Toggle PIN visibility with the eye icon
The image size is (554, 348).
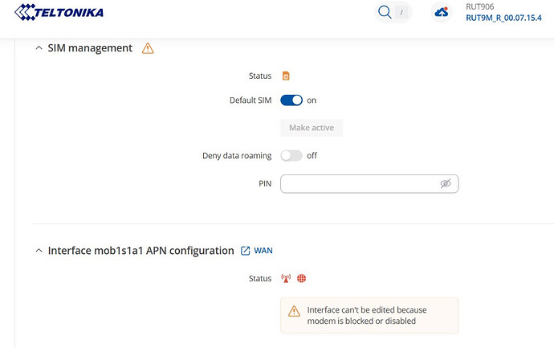point(446,184)
